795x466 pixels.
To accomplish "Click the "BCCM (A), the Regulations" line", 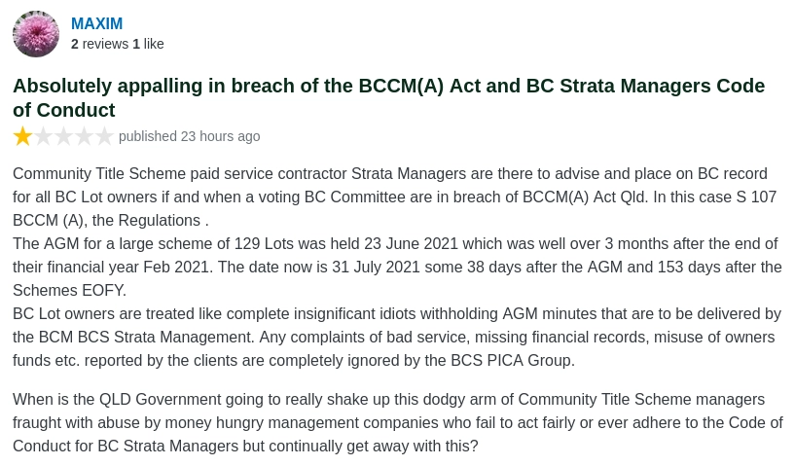I will coord(110,220).
